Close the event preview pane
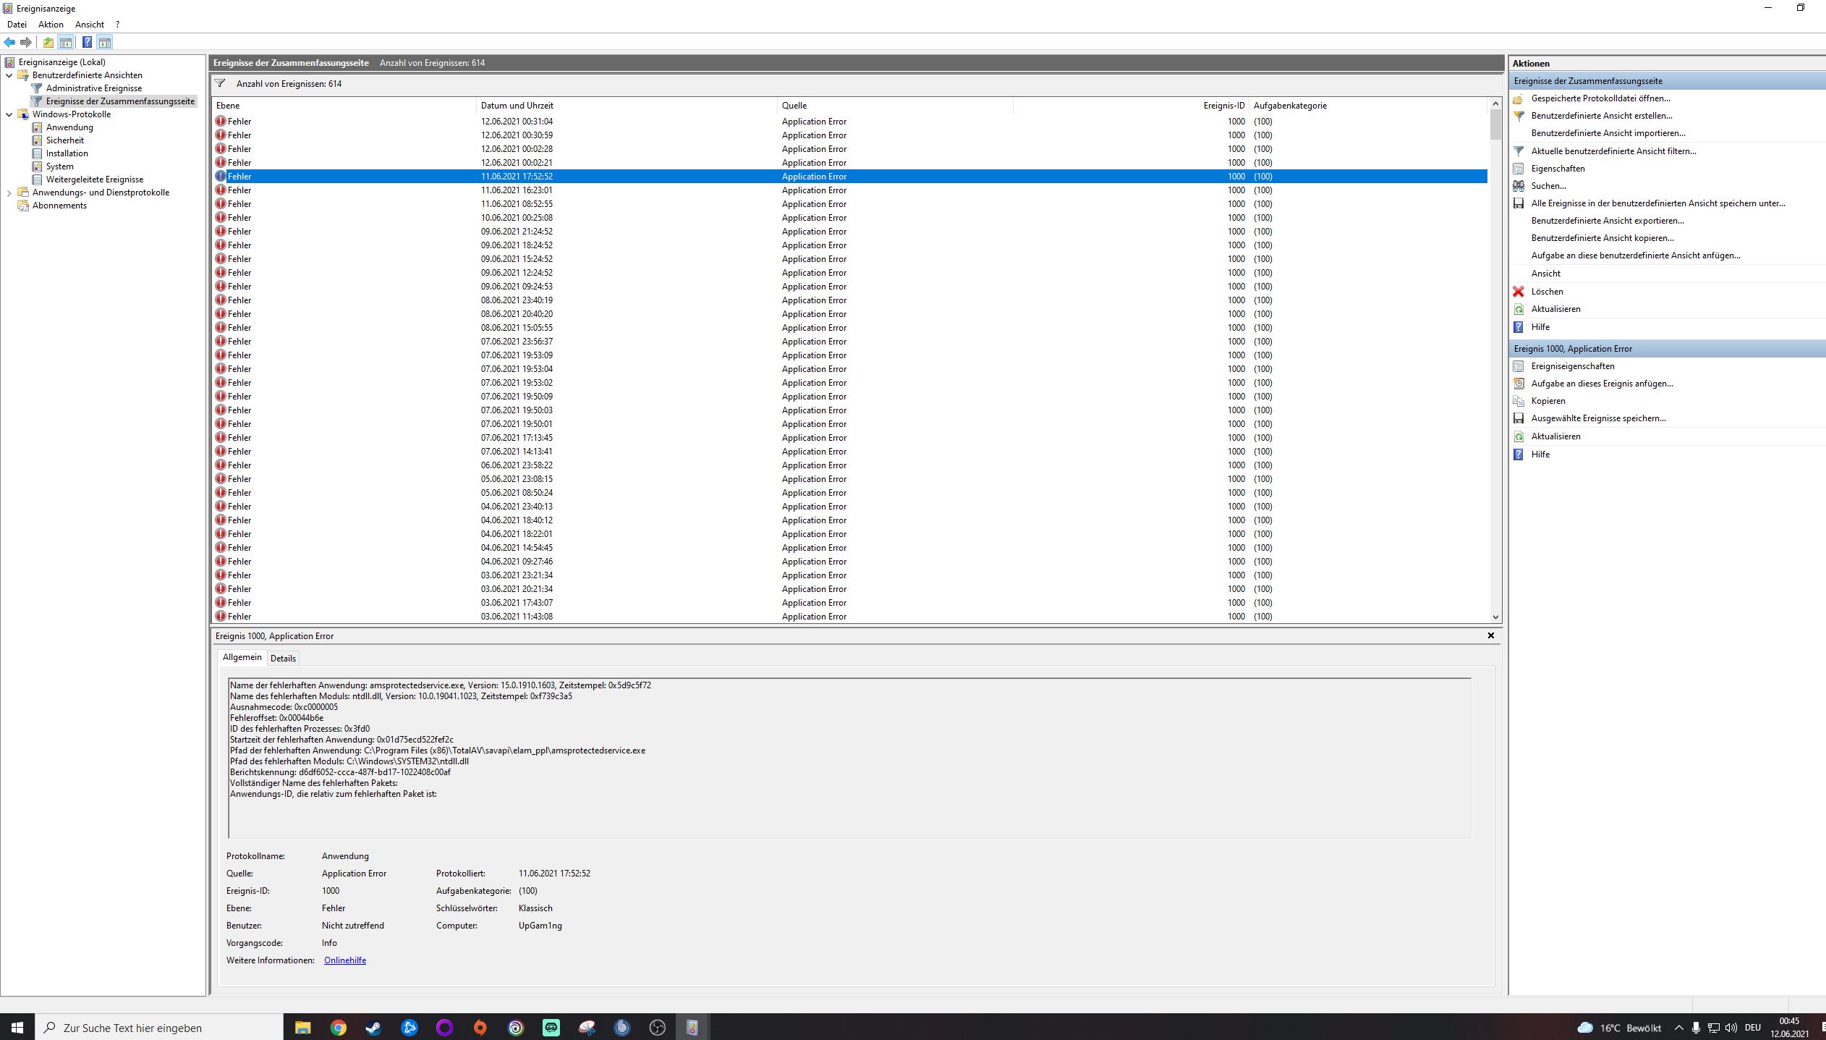 1490,635
